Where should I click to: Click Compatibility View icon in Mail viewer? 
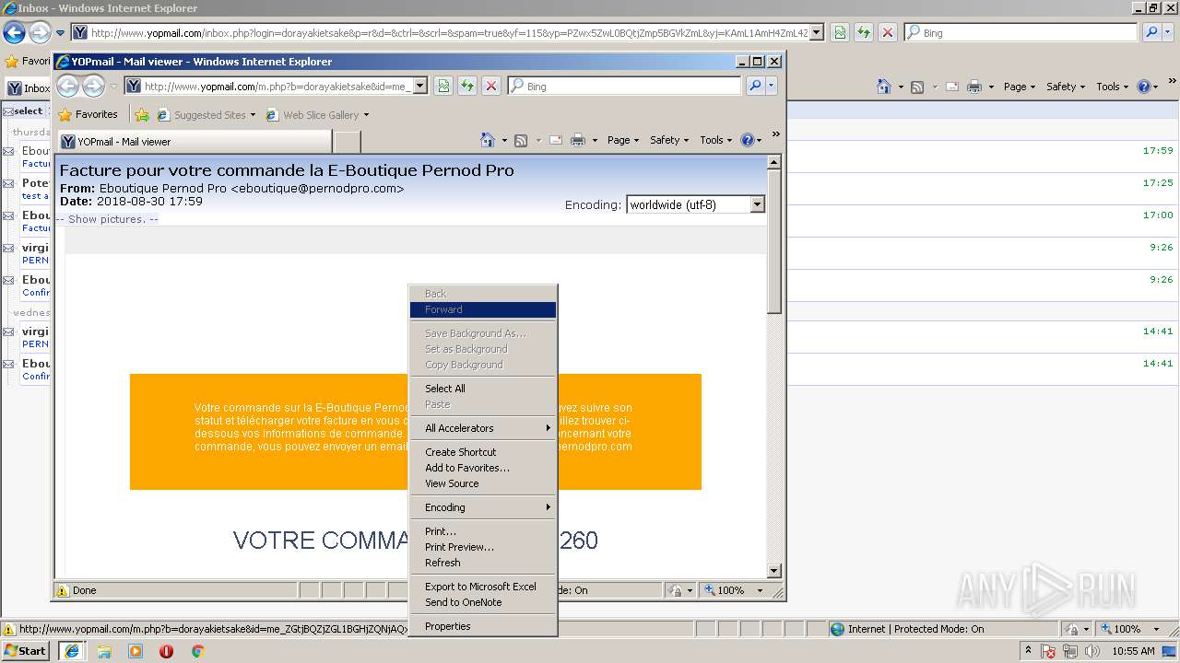tap(443, 86)
